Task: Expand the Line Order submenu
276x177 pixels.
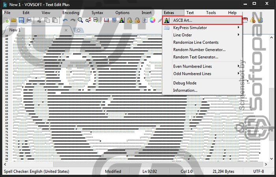Action: (x=202, y=35)
